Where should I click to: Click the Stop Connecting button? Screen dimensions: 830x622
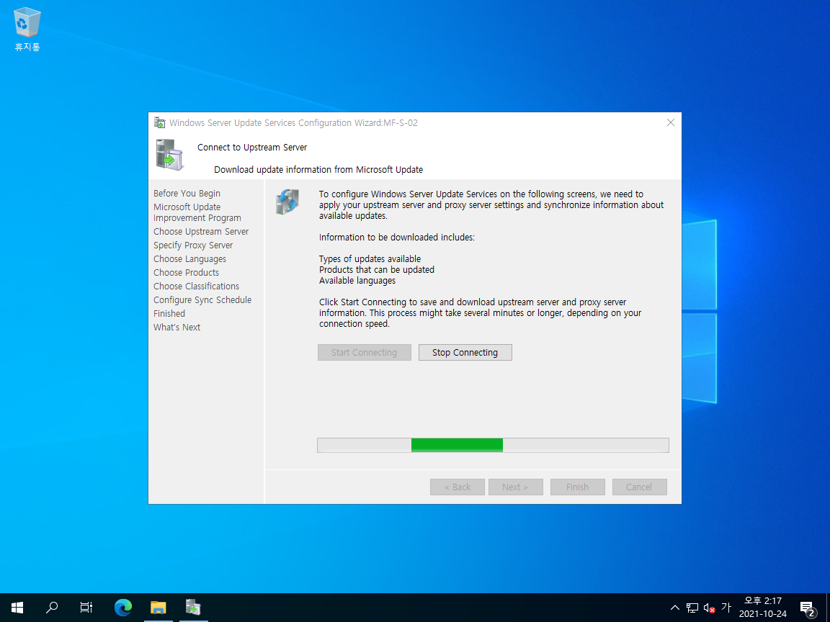465,352
